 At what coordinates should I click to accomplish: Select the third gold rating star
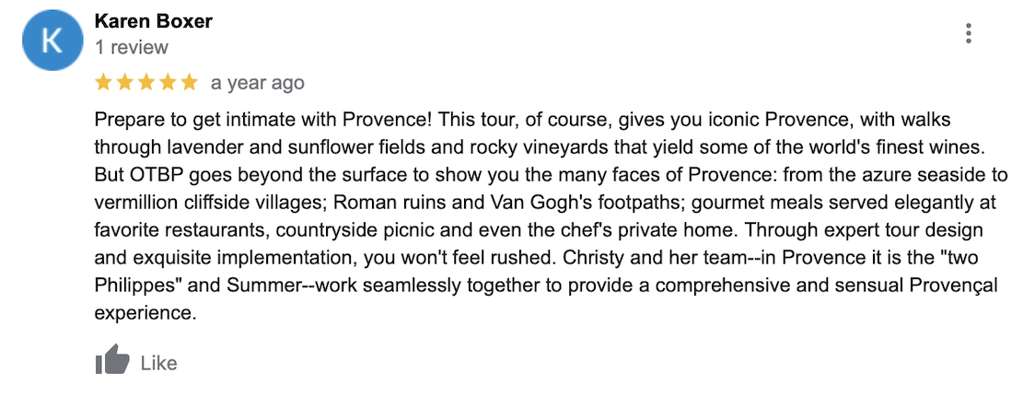coord(146,83)
